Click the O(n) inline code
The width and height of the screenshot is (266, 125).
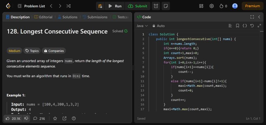click(76, 76)
